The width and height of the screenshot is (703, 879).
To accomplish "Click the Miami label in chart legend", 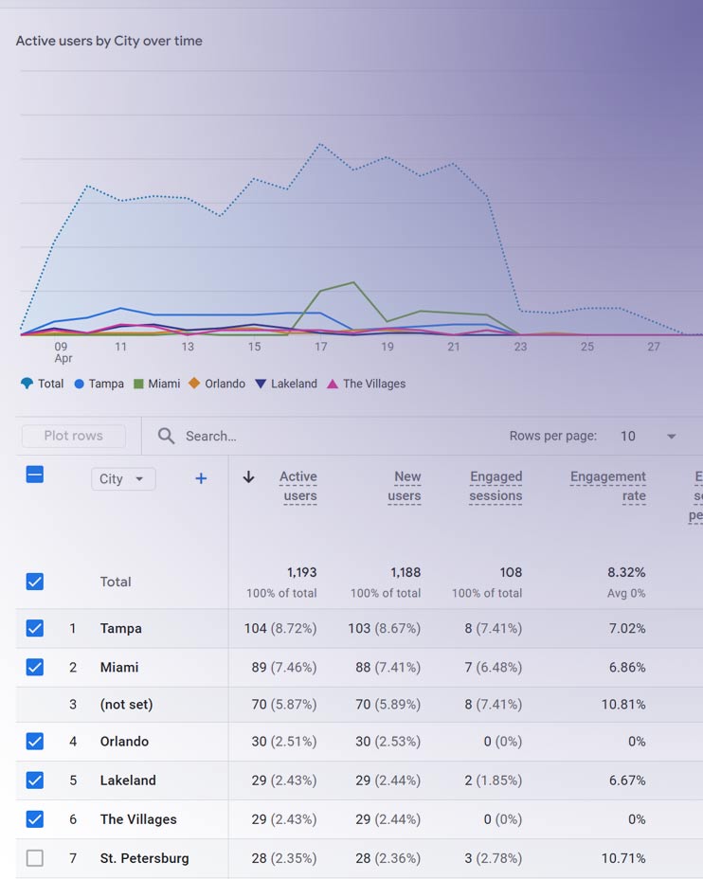I will 164,384.
